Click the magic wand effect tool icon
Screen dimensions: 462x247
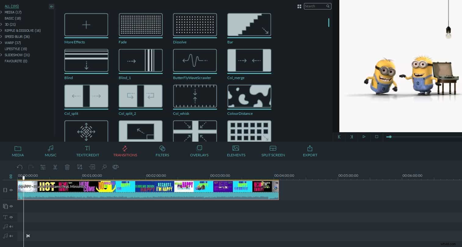[104, 167]
